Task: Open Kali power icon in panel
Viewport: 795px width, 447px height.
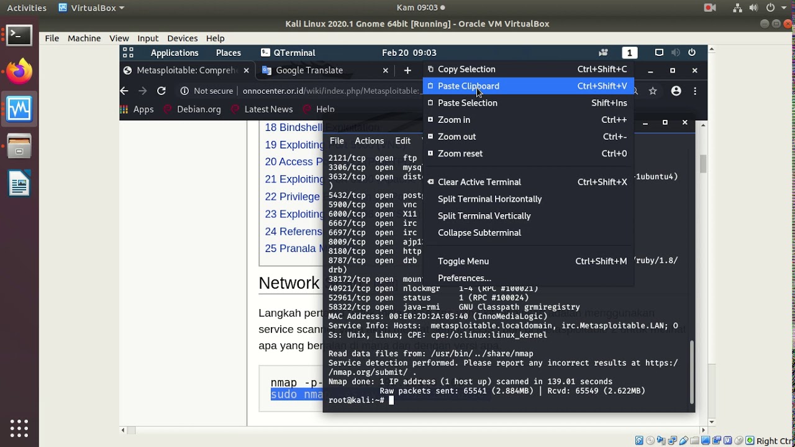Action: [692, 53]
